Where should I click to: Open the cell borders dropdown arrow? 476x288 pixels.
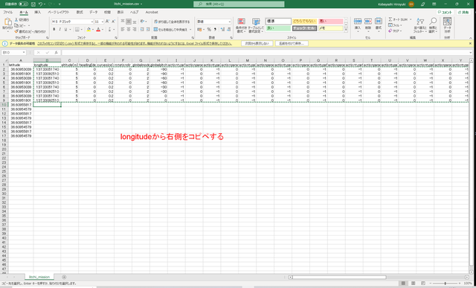point(81,30)
